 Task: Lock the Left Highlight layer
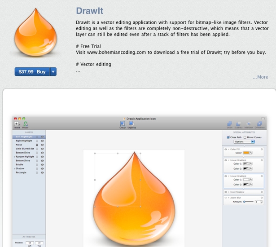(37, 137)
